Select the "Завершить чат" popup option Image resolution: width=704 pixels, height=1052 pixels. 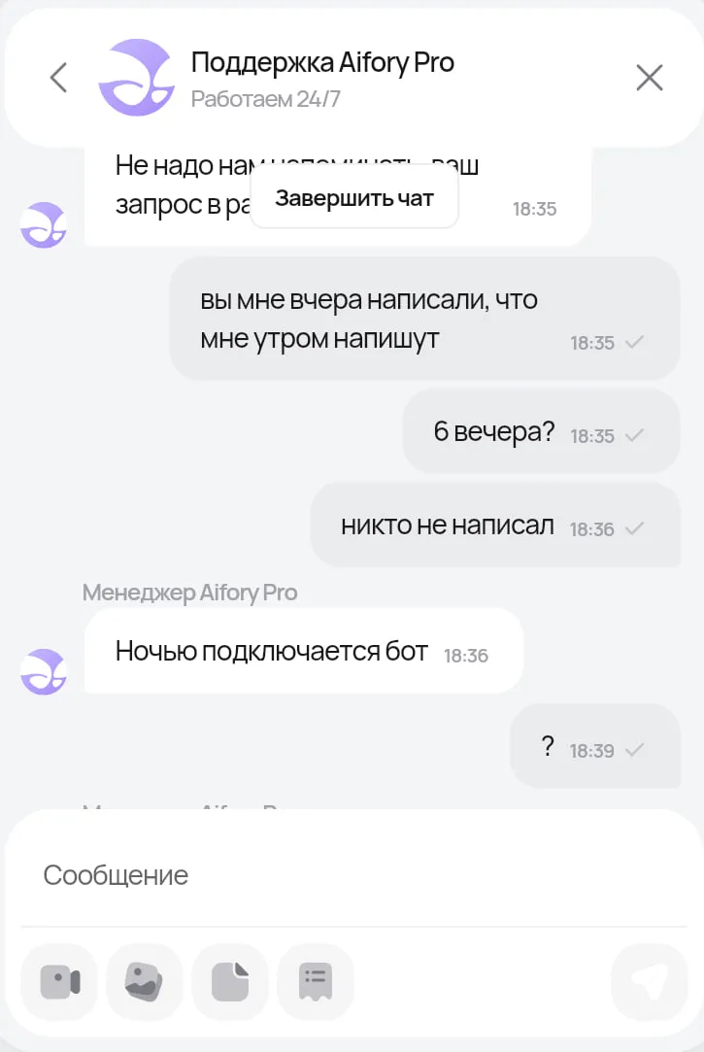coord(354,198)
